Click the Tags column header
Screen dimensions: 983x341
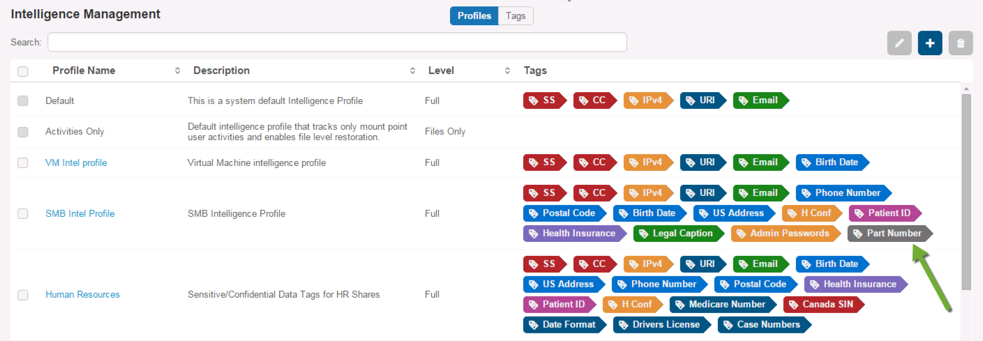coord(535,70)
